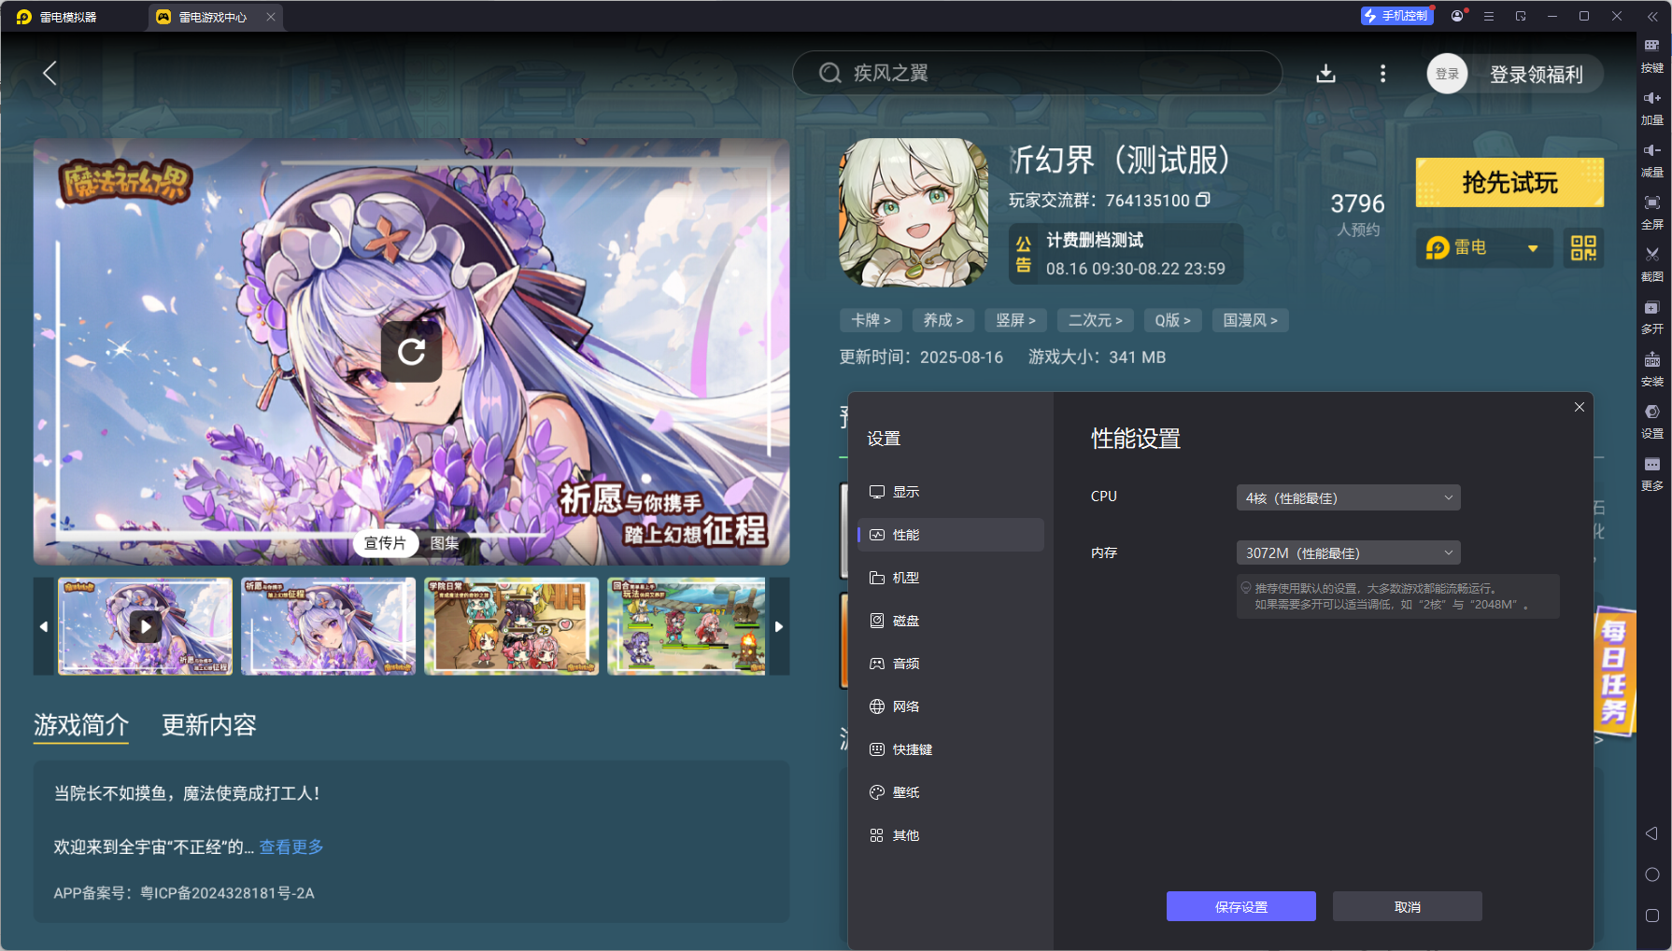Open 多开 multi-instance manager
The image size is (1672, 951).
tap(1651, 317)
